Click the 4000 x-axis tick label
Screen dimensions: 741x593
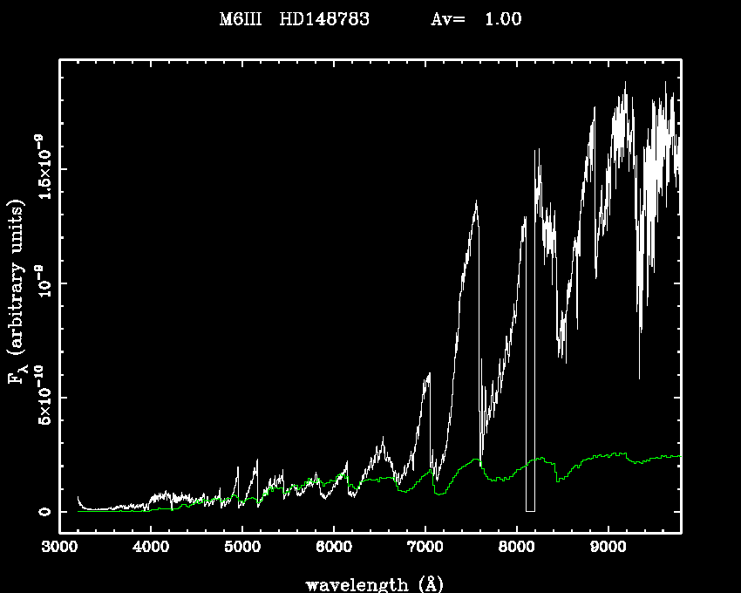pyautogui.click(x=150, y=549)
